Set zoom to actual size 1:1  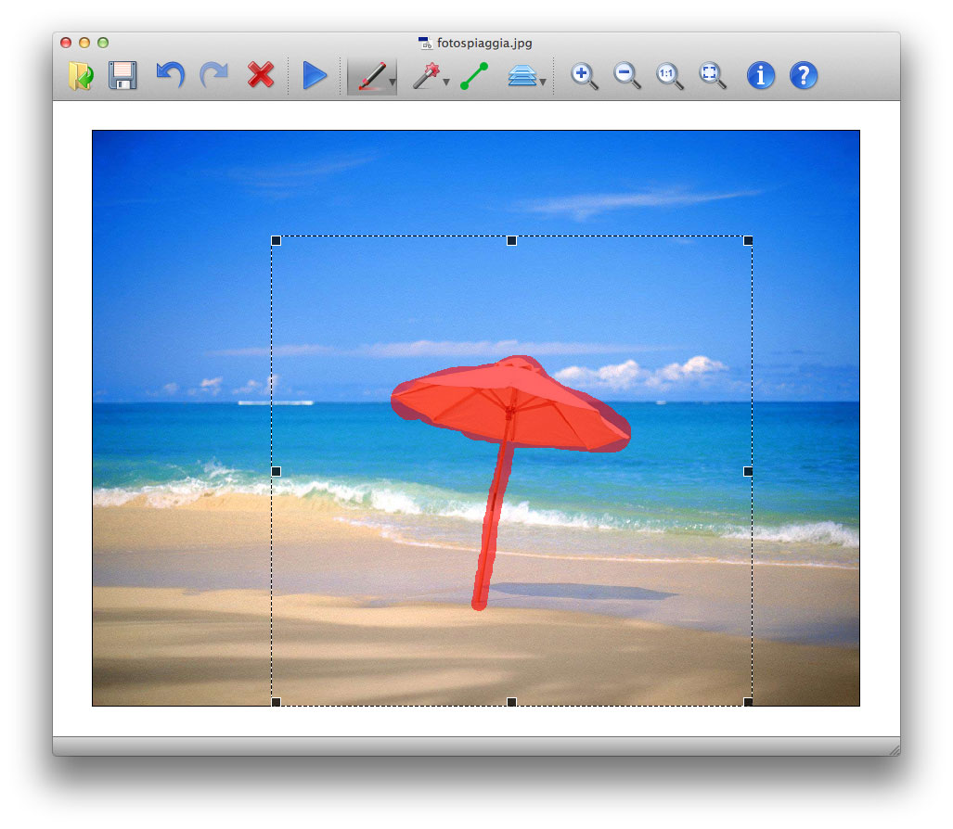(670, 77)
